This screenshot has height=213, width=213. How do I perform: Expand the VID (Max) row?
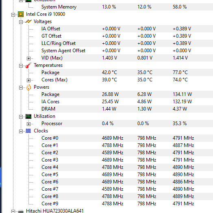pyautogui.click(x=28, y=58)
